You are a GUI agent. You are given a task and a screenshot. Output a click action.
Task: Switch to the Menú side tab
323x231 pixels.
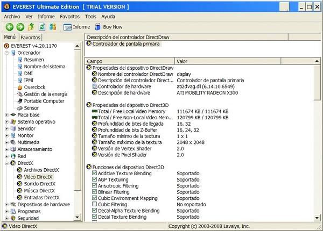[x=10, y=37]
